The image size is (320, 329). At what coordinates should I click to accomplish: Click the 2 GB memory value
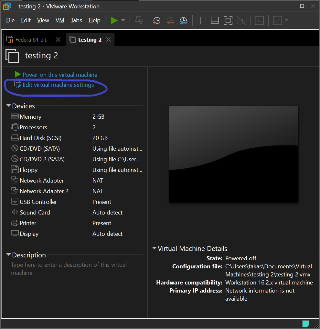coord(98,117)
